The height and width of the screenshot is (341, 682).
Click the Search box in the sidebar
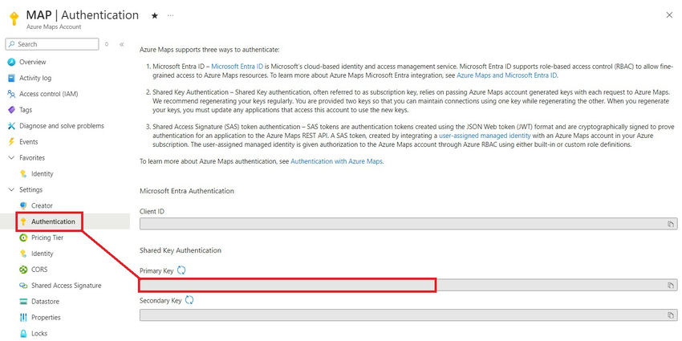pos(52,44)
